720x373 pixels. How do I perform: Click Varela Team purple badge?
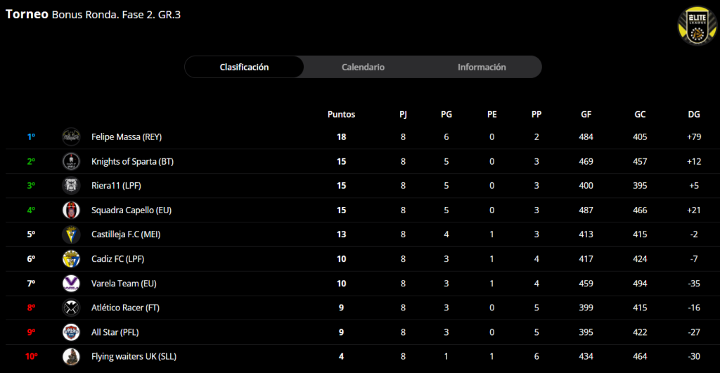click(x=71, y=283)
